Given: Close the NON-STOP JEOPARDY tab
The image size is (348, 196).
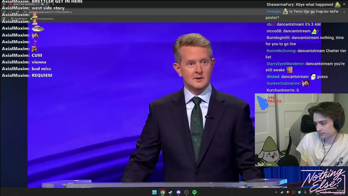Looking at the screenshot, I should coord(47,4).
